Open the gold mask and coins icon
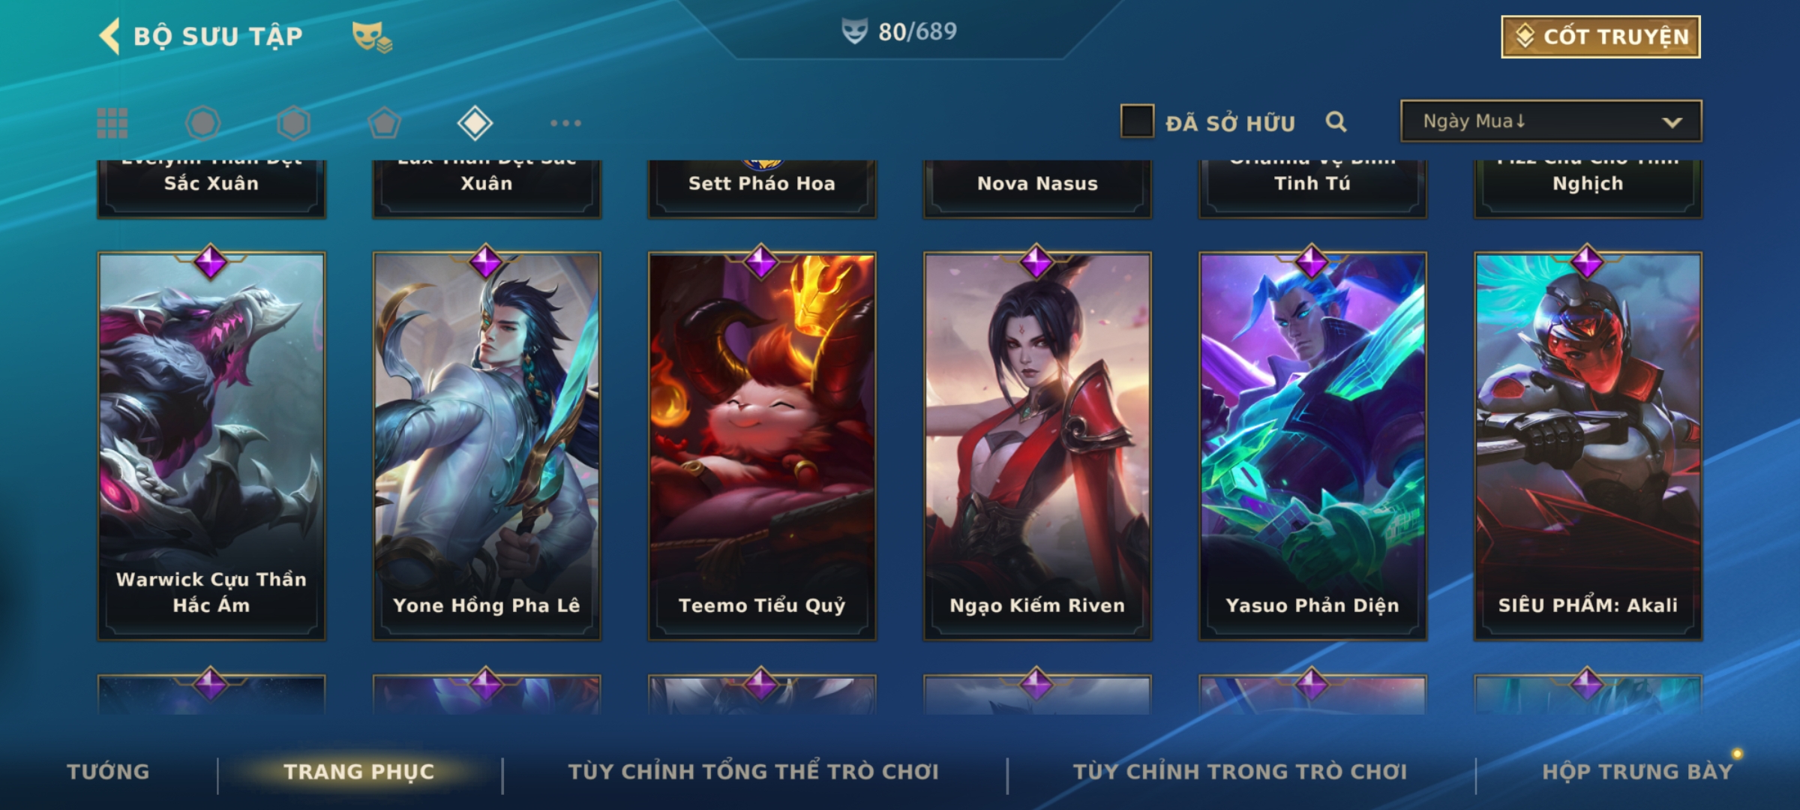This screenshot has width=1800, height=810. pos(372,37)
